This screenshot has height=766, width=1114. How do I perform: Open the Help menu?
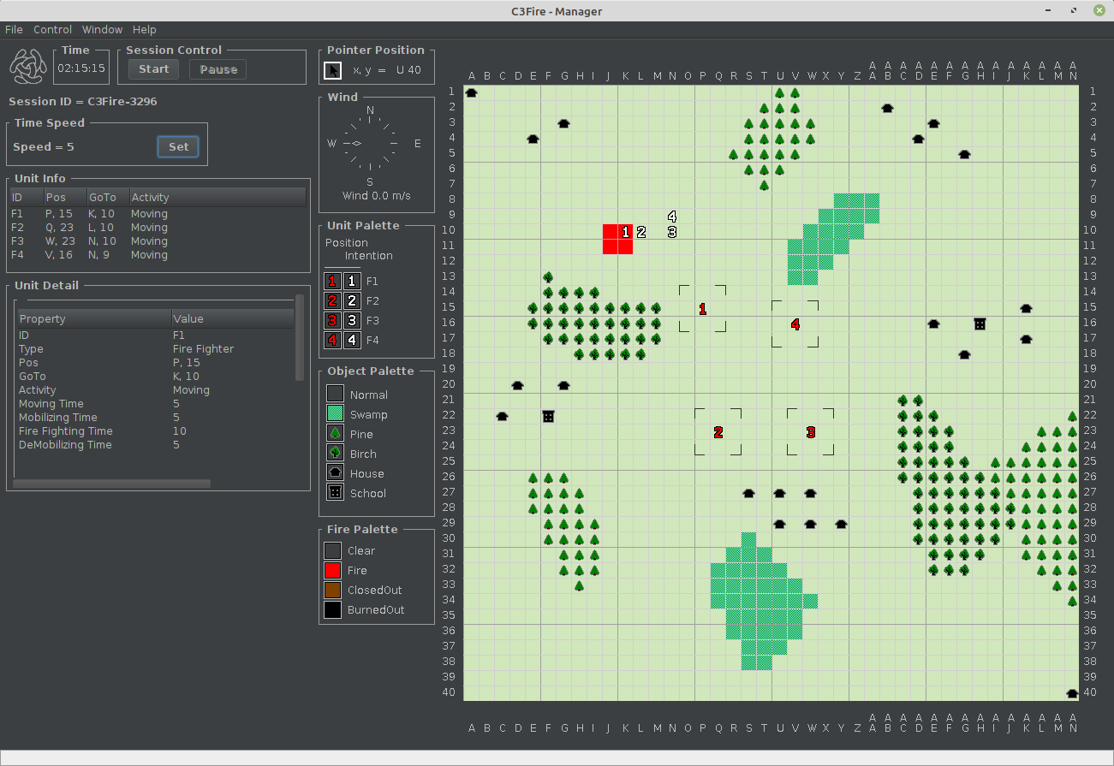tap(145, 29)
